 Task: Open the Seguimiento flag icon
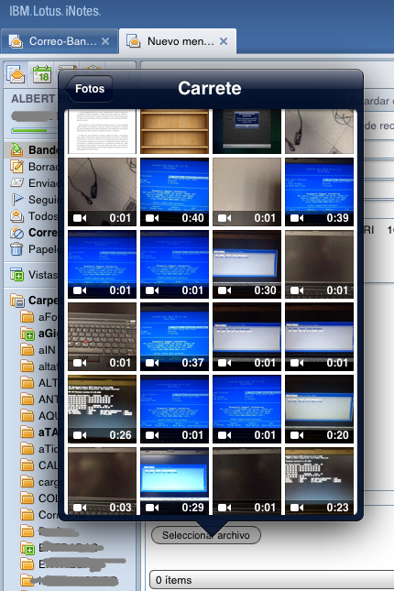tap(16, 199)
